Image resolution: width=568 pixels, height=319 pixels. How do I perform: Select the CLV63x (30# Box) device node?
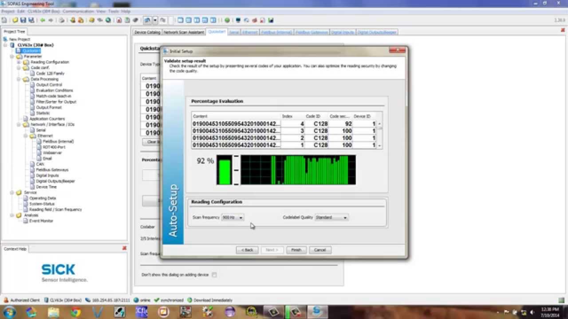(x=35, y=45)
